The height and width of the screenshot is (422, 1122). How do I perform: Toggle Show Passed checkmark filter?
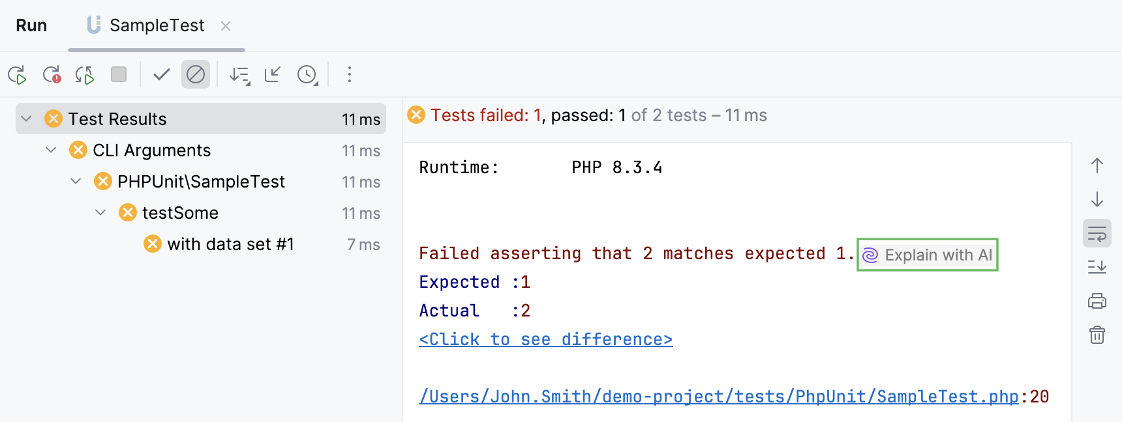pyautogui.click(x=162, y=75)
